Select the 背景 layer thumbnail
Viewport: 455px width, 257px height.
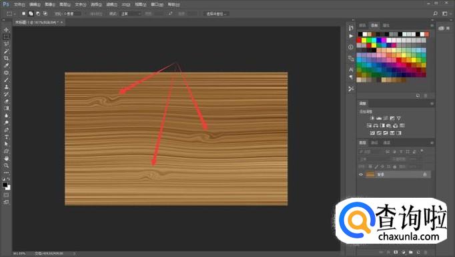(x=370, y=174)
